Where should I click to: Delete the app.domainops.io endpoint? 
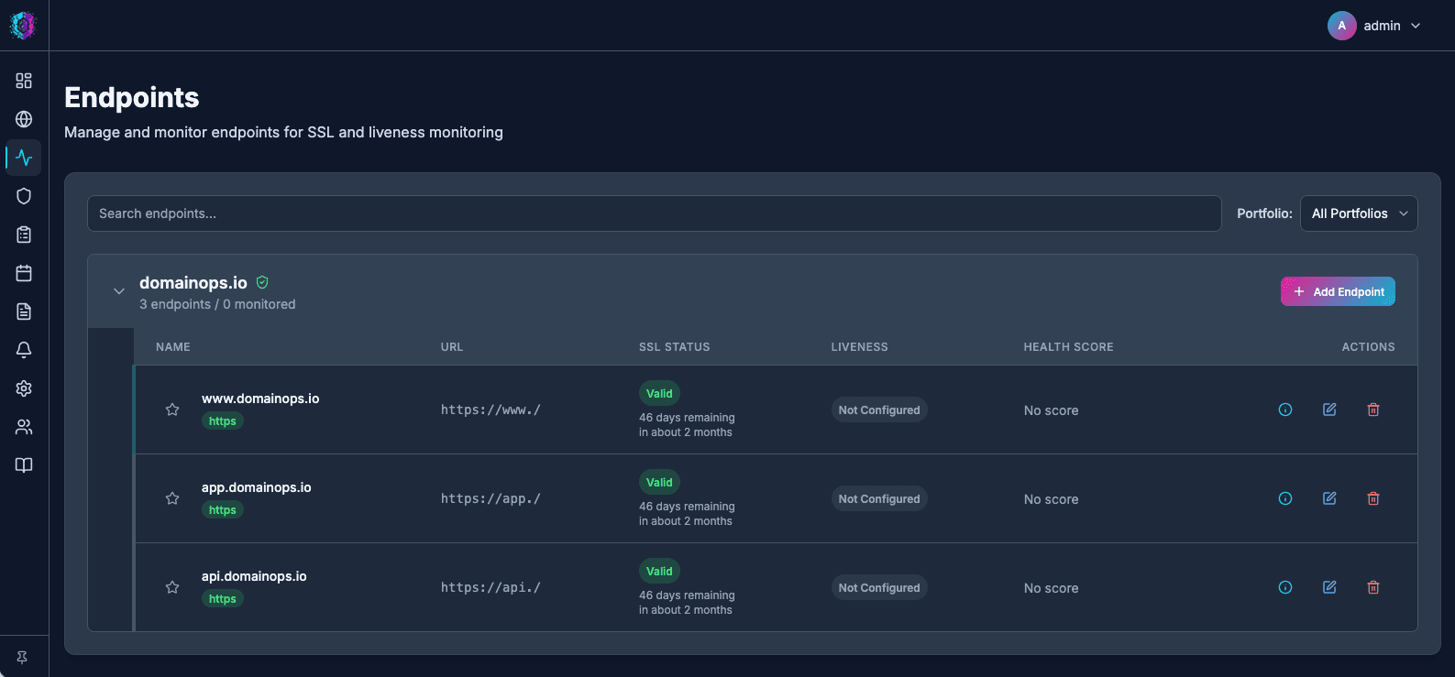click(1373, 498)
